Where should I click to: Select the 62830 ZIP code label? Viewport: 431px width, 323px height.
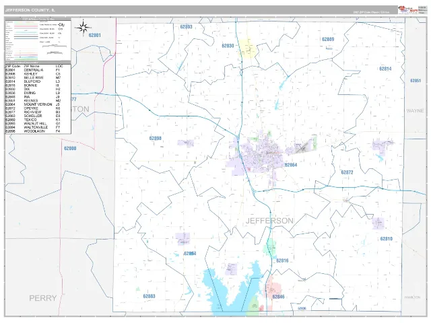click(228, 46)
